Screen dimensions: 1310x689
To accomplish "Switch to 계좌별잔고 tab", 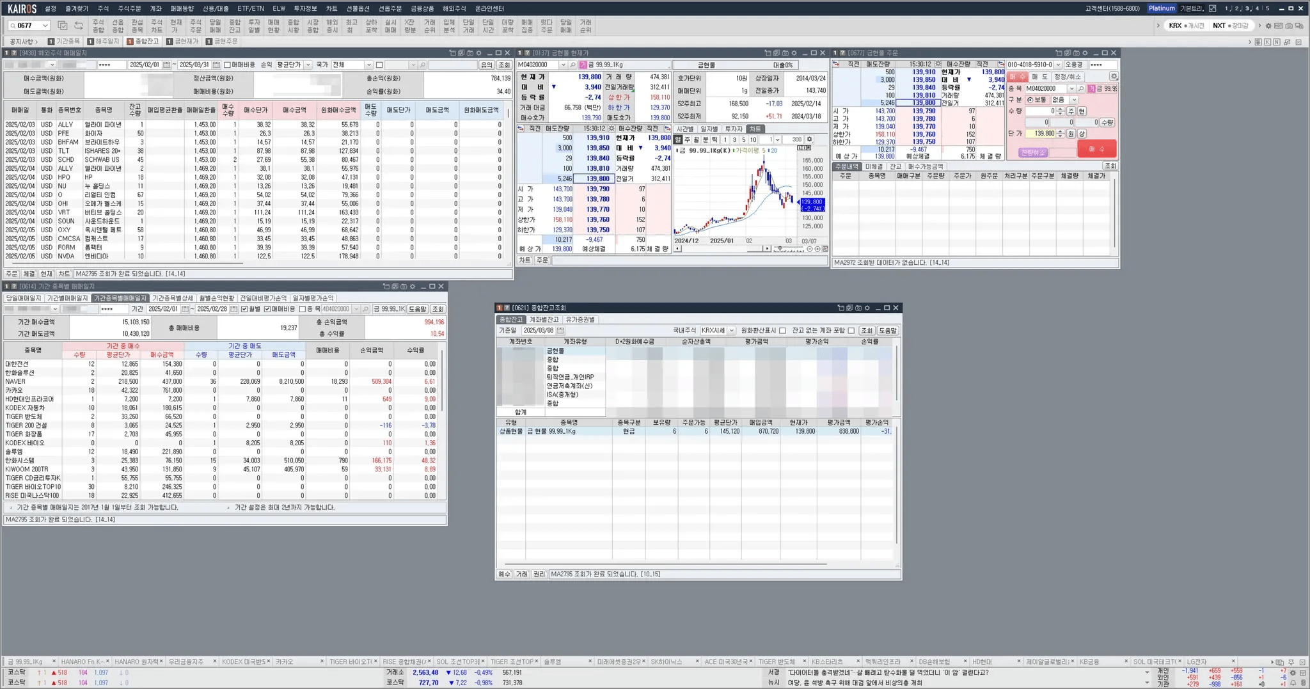I will [544, 319].
